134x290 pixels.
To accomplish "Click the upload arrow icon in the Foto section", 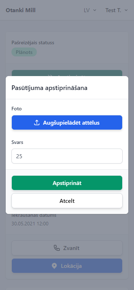I will click(37, 122).
